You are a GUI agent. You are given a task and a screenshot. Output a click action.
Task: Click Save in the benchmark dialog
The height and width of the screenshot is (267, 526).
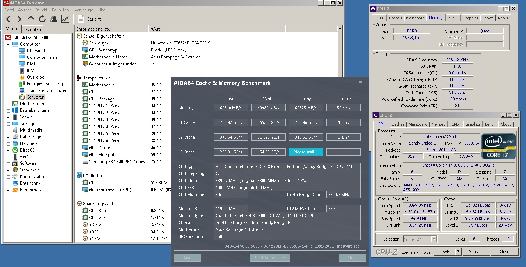(187, 258)
